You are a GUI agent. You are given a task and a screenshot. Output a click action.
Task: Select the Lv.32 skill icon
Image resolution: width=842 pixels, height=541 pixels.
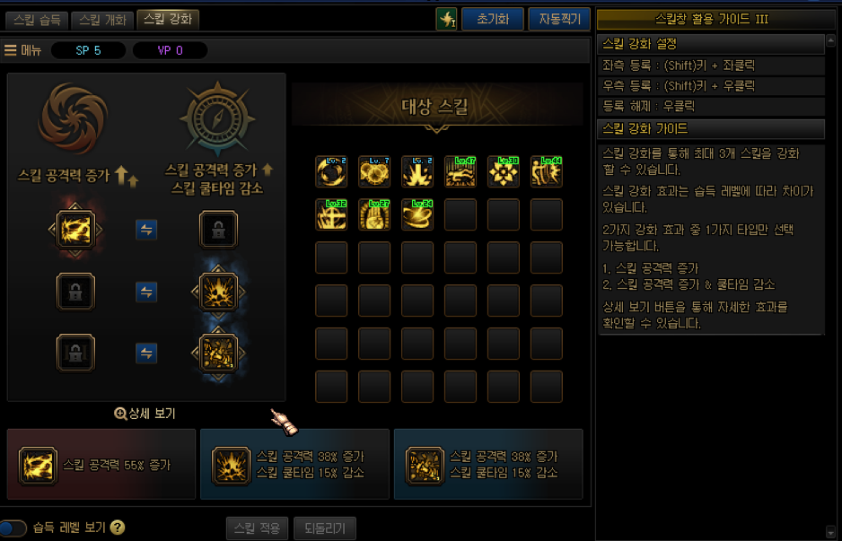[331, 214]
